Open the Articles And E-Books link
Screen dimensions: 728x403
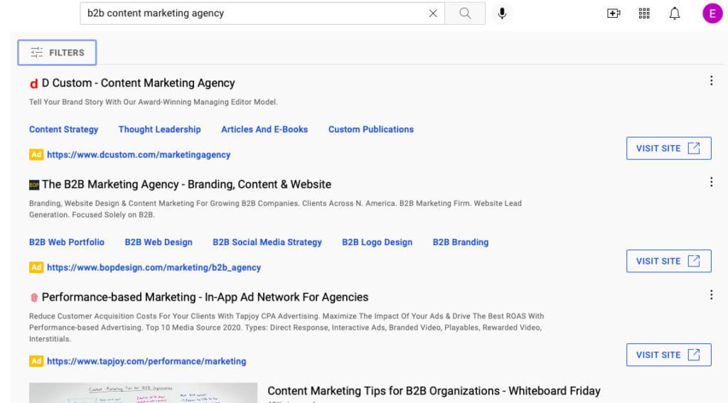[264, 129]
